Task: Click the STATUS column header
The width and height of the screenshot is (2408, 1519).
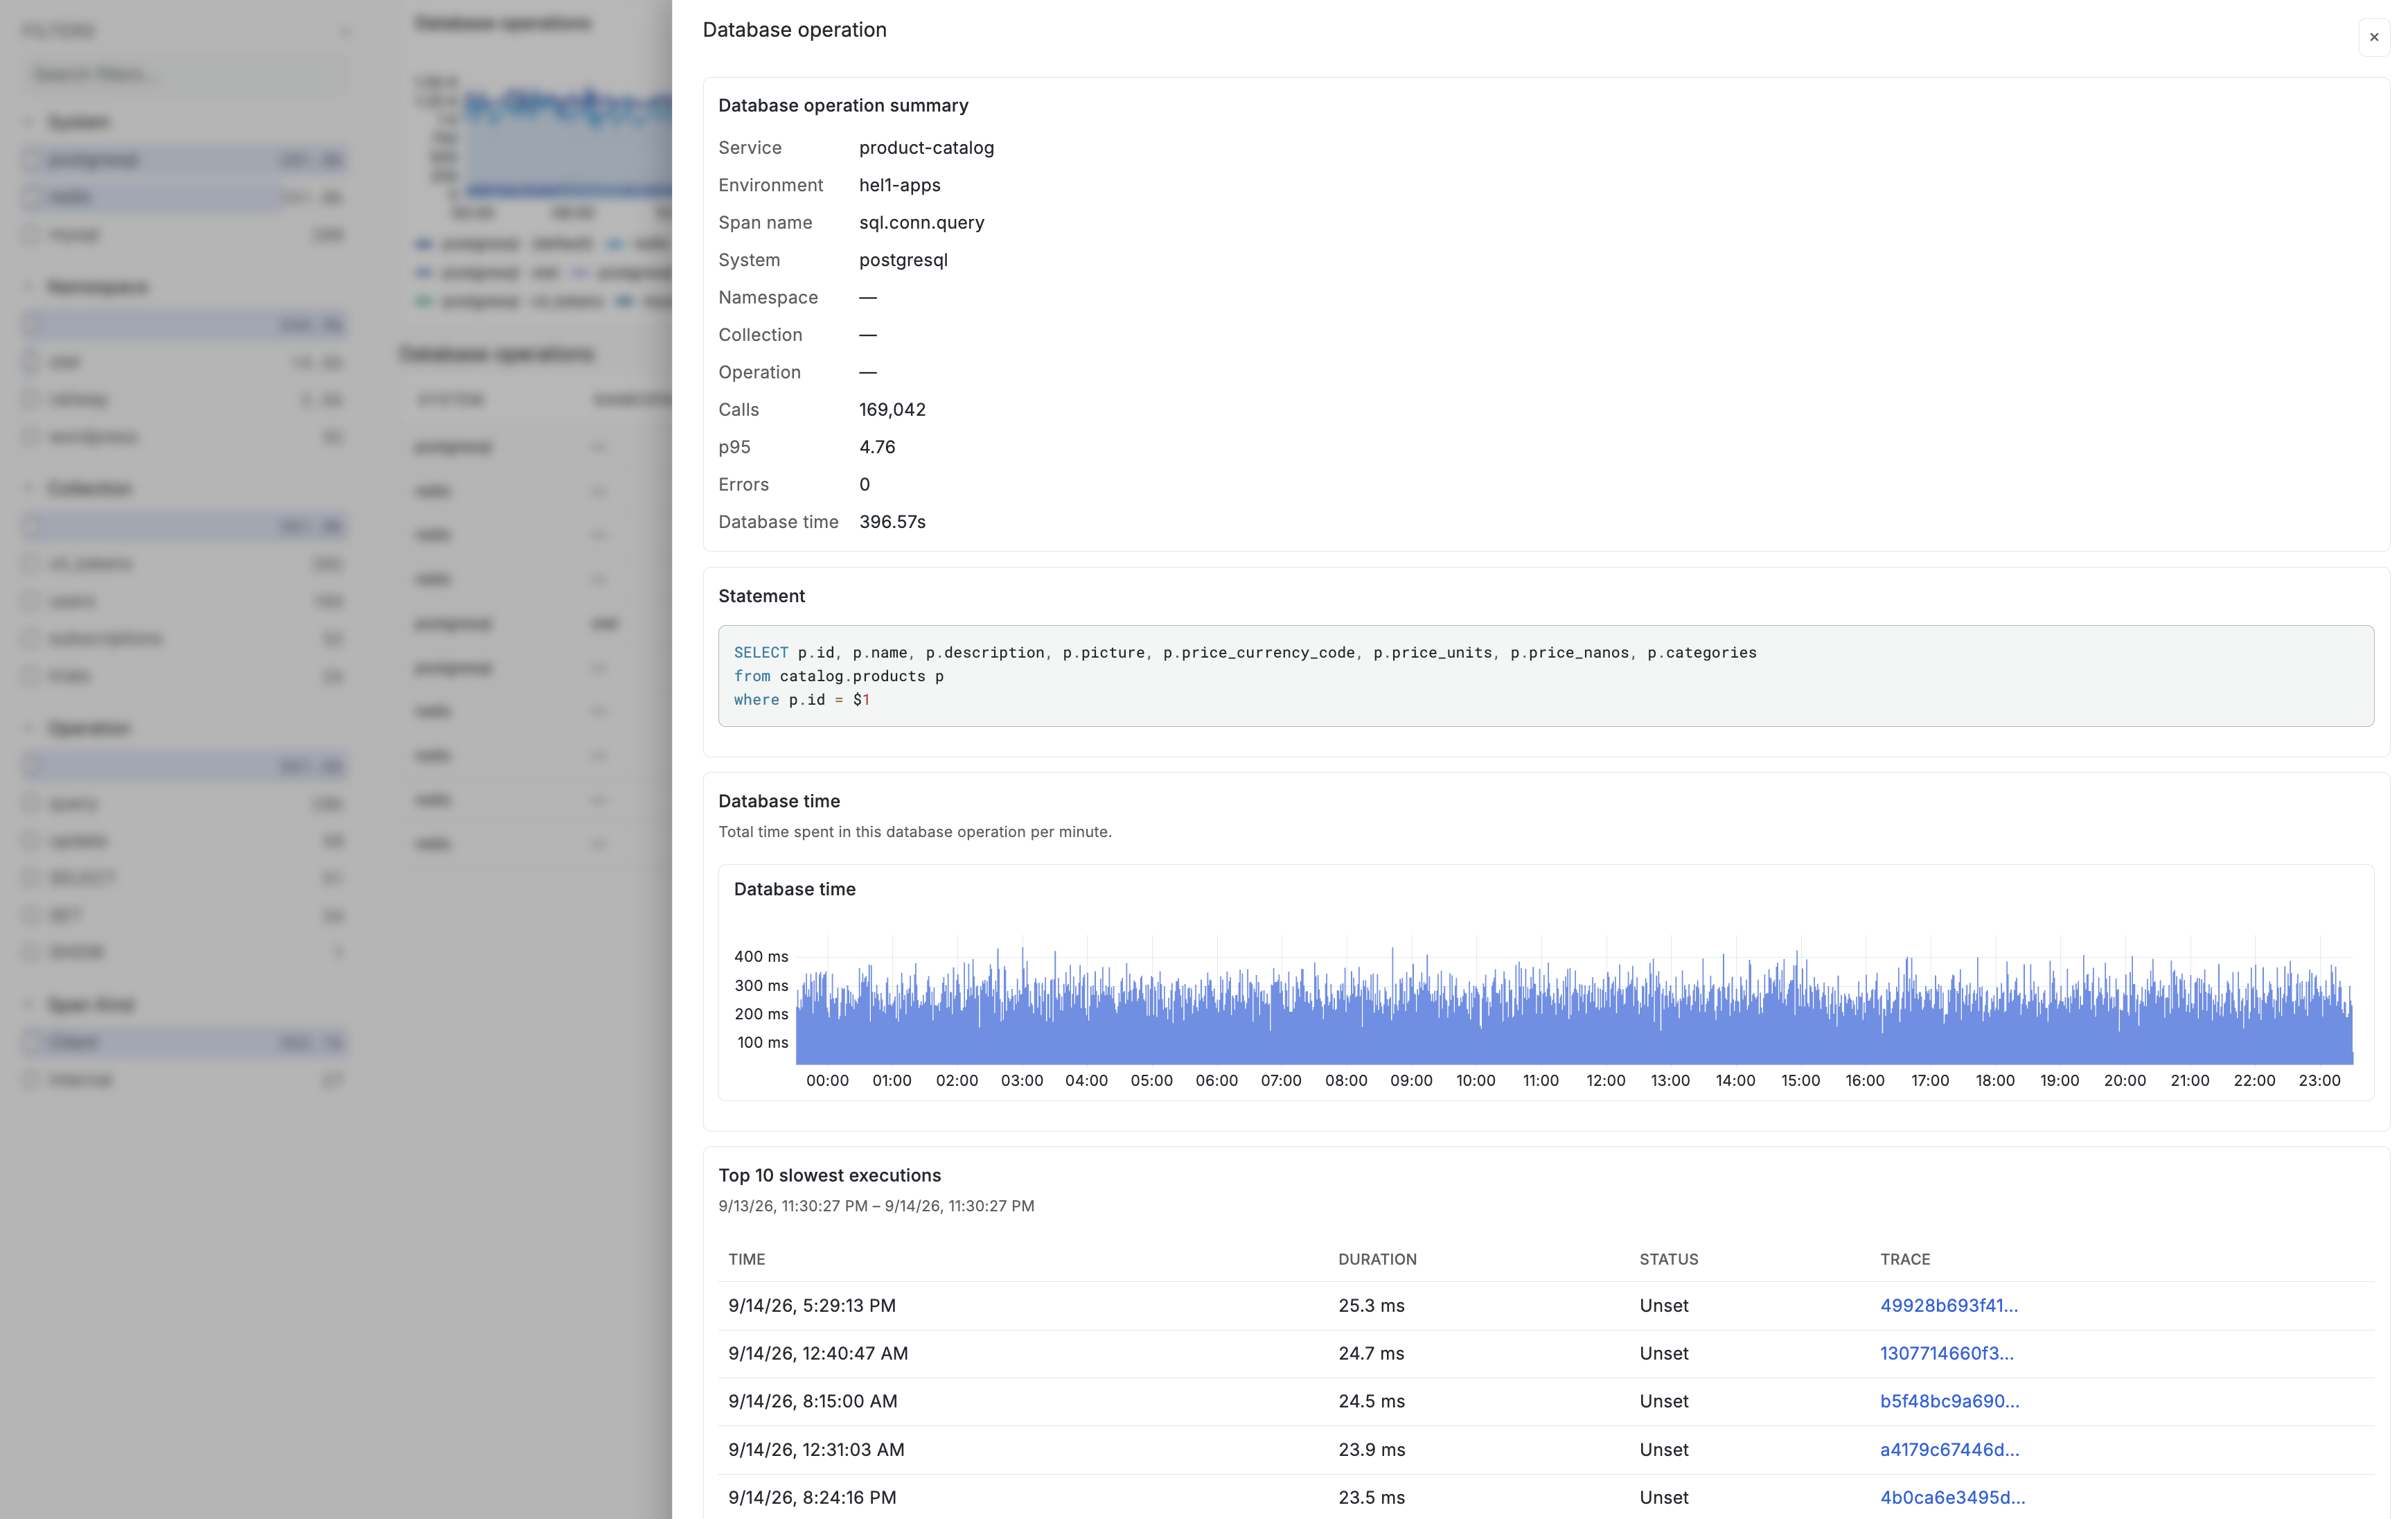Action: click(1668, 1259)
